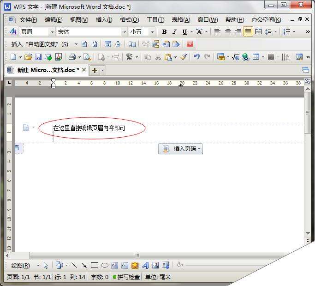This screenshot has width=315, height=286.
Task: Insert date icon in header toolbar
Action: pos(108,44)
